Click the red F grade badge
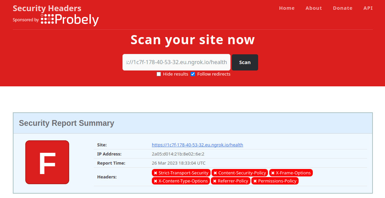 point(47,162)
